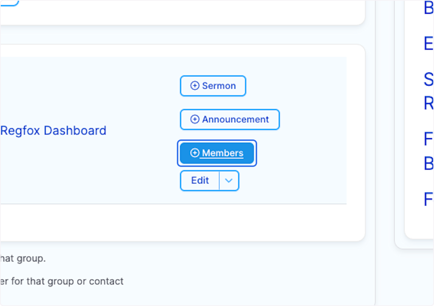
Task: Add a new Sermon
Action: click(213, 86)
